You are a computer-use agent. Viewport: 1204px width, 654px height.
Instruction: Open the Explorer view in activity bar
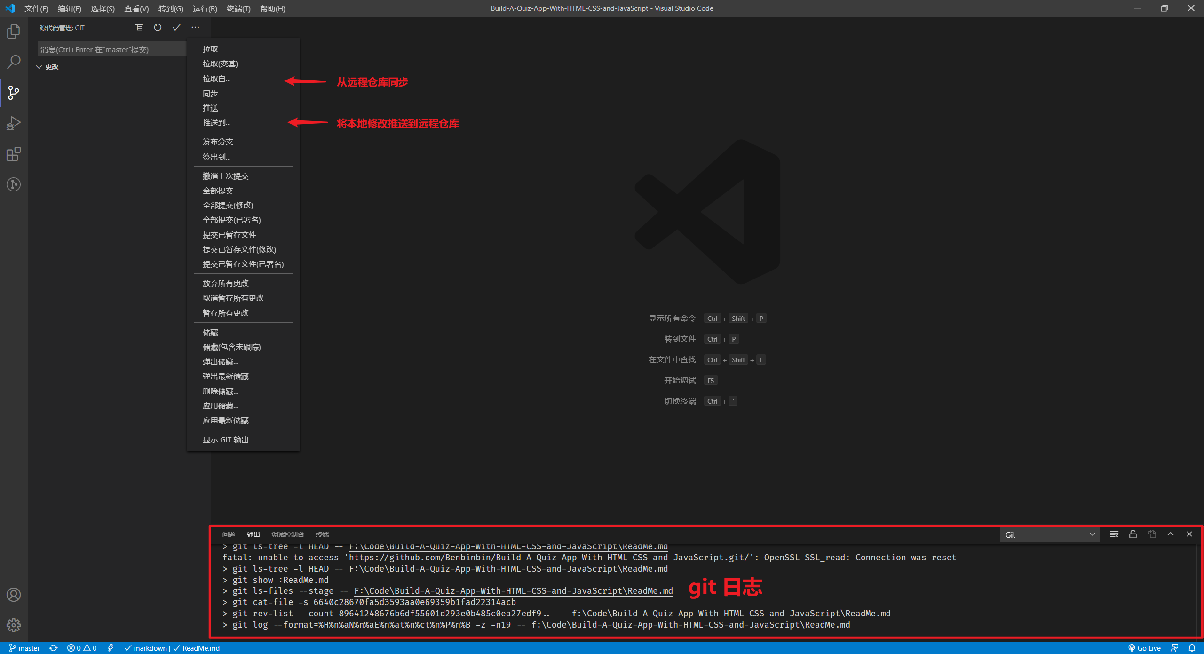[x=14, y=32]
